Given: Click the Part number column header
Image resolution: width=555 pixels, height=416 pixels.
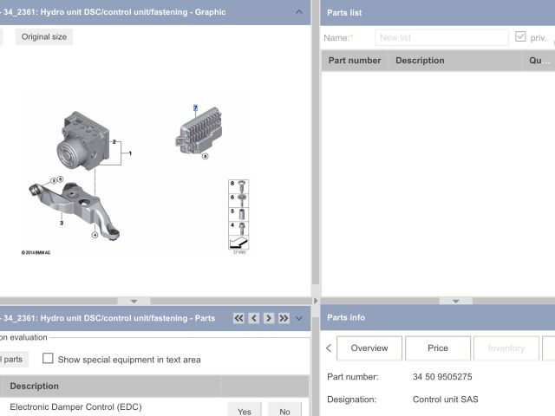Looking at the screenshot, I should (355, 61).
